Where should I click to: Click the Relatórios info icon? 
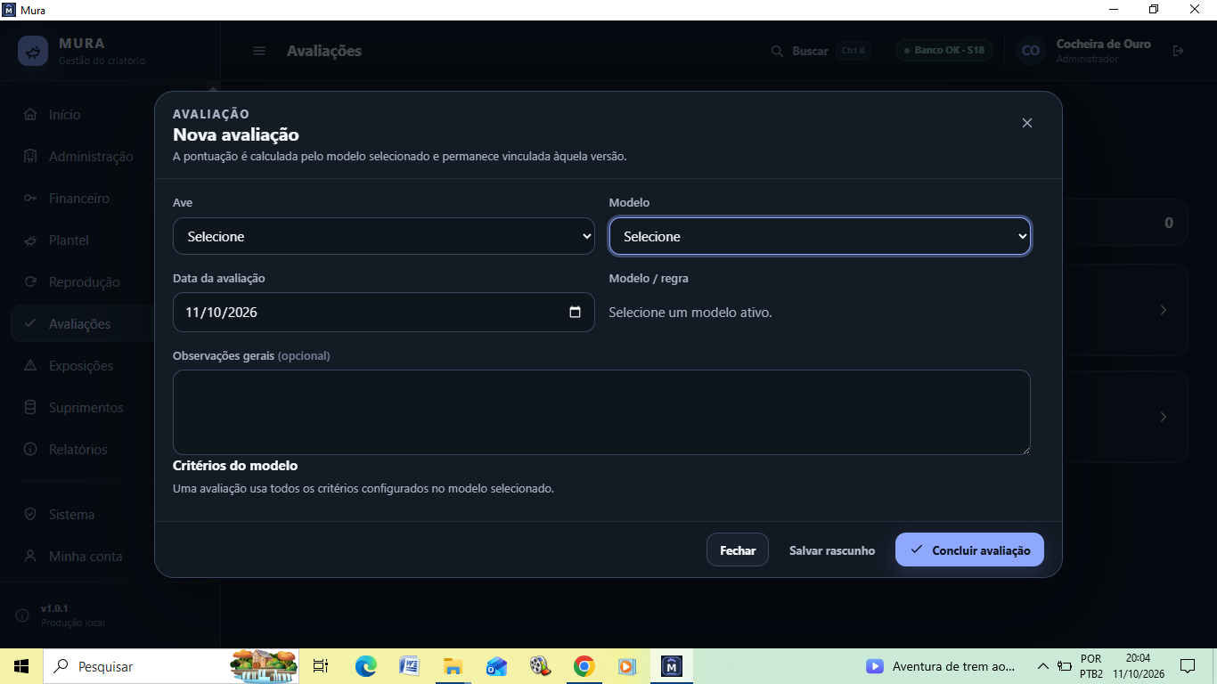(x=30, y=450)
